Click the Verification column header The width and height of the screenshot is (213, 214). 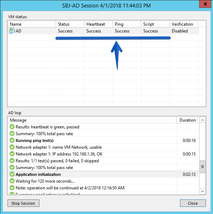[184, 24]
